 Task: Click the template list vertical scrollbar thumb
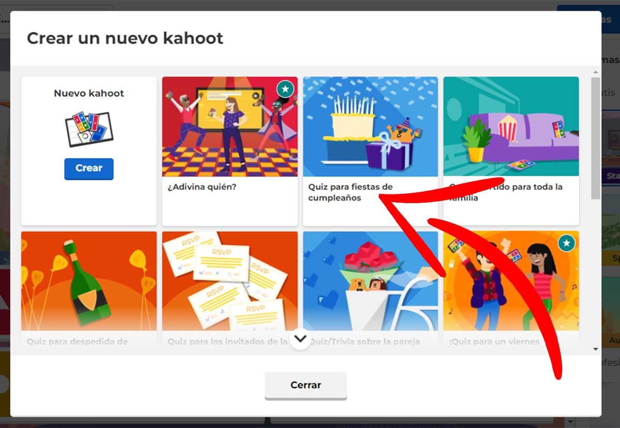(595, 137)
